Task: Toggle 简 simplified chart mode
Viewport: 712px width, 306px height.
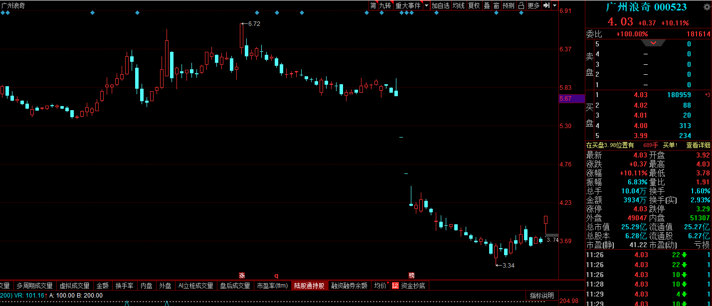Action: coord(373,5)
